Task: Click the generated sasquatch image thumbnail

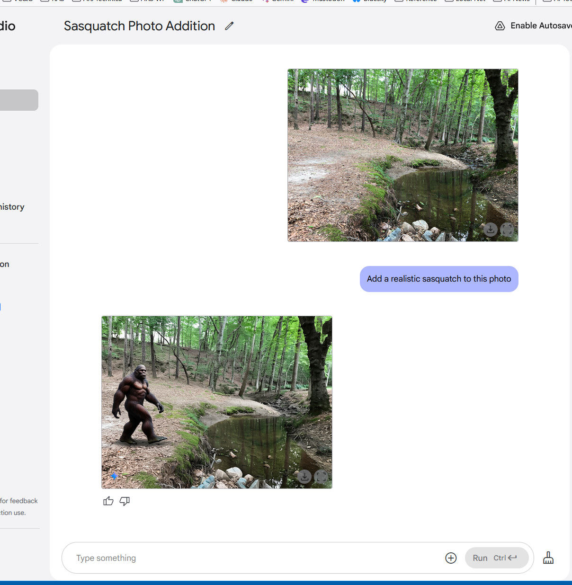Action: (x=217, y=402)
